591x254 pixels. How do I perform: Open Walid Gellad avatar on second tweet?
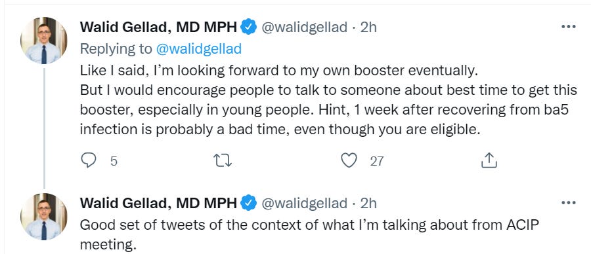(44, 217)
